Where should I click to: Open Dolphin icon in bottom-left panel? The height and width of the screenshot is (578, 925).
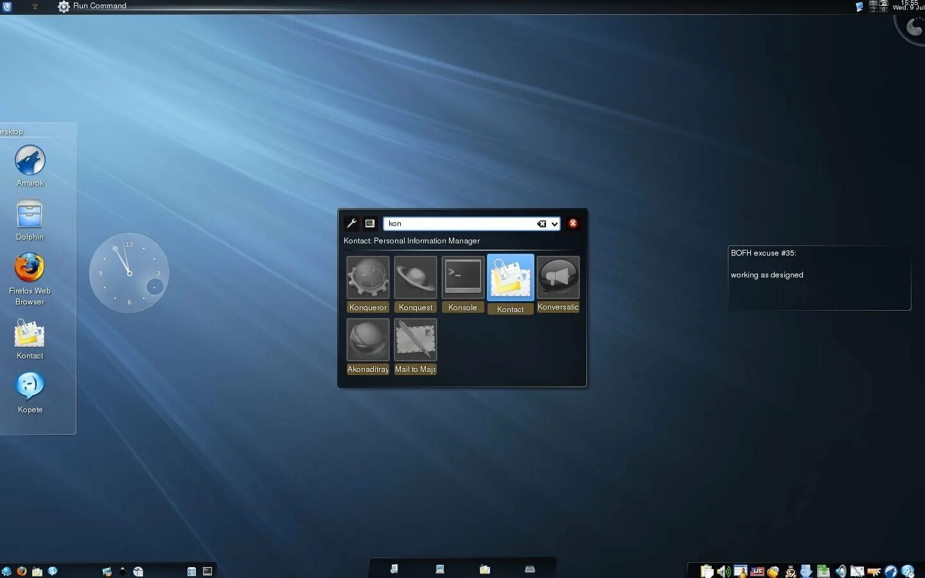[x=191, y=571]
